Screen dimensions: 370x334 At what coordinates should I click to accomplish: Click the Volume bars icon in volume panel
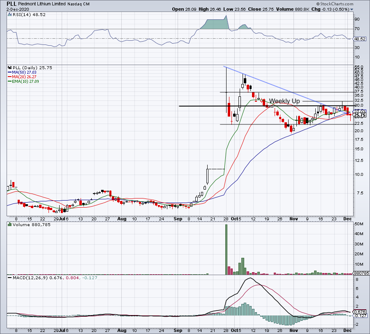point(10,224)
